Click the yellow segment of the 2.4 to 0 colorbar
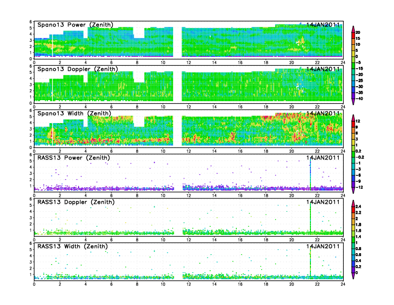This screenshot has width=394, height=305. 353,227
